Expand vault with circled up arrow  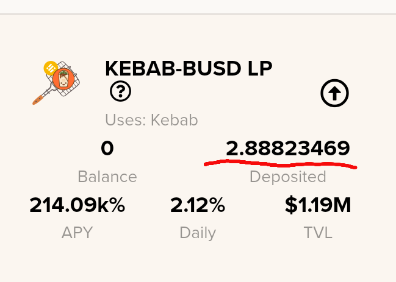334,93
